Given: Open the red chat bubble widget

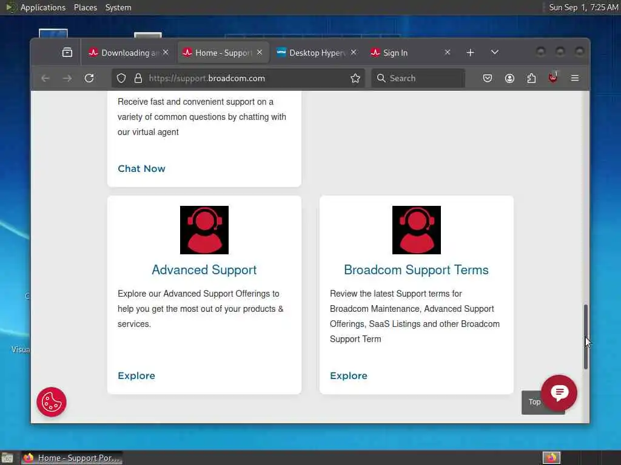Looking at the screenshot, I should [559, 392].
